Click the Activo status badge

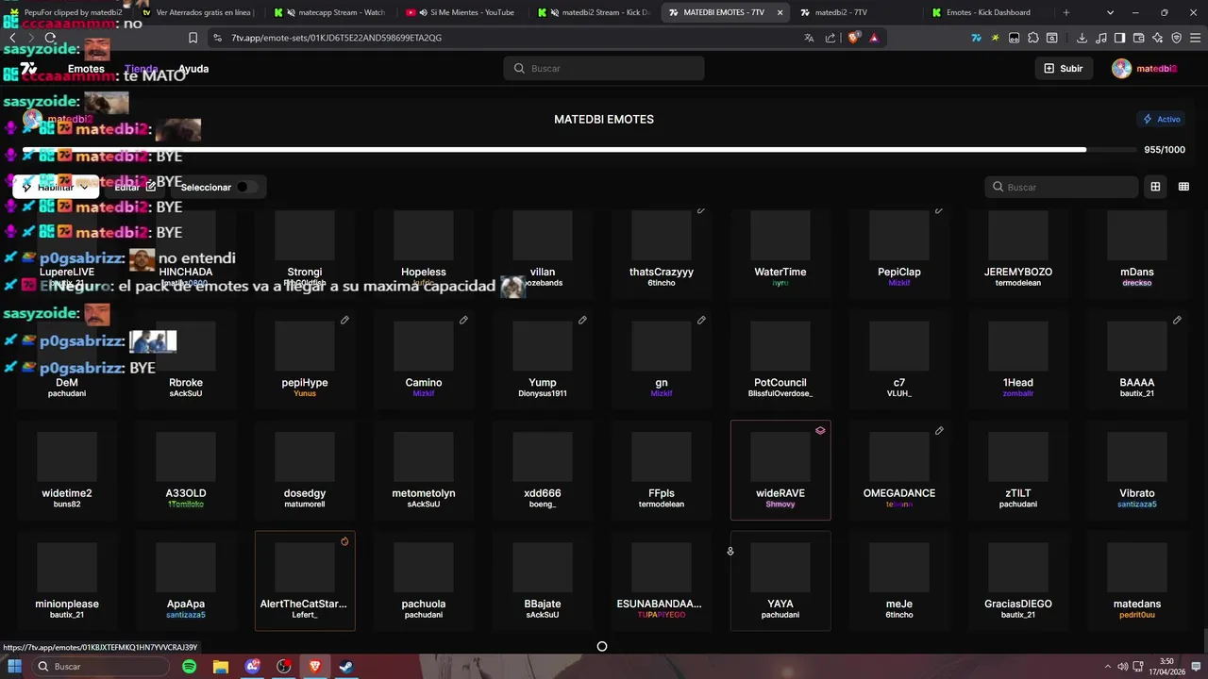click(1162, 119)
